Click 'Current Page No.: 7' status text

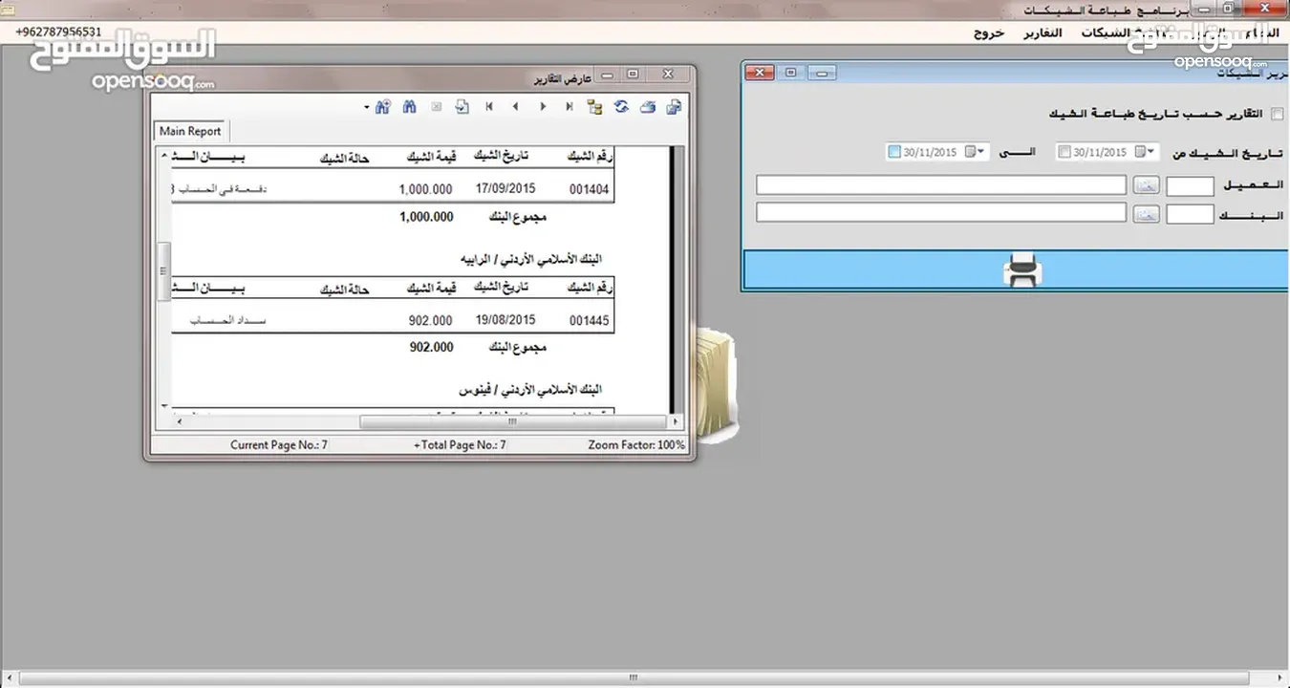click(279, 445)
